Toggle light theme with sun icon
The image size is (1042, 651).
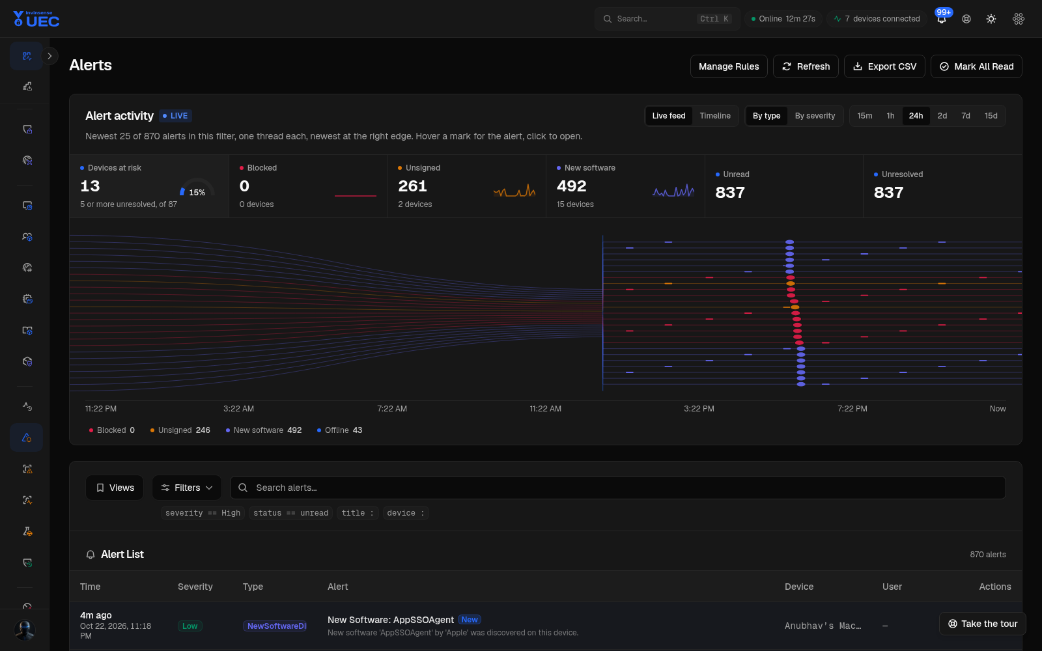[991, 19]
